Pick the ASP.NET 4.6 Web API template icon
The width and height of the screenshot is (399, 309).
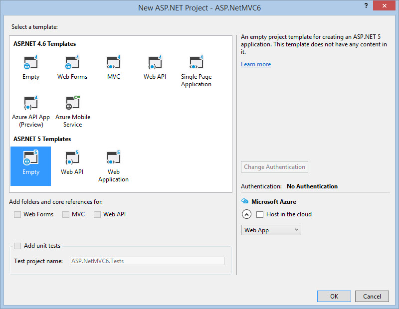[155, 62]
